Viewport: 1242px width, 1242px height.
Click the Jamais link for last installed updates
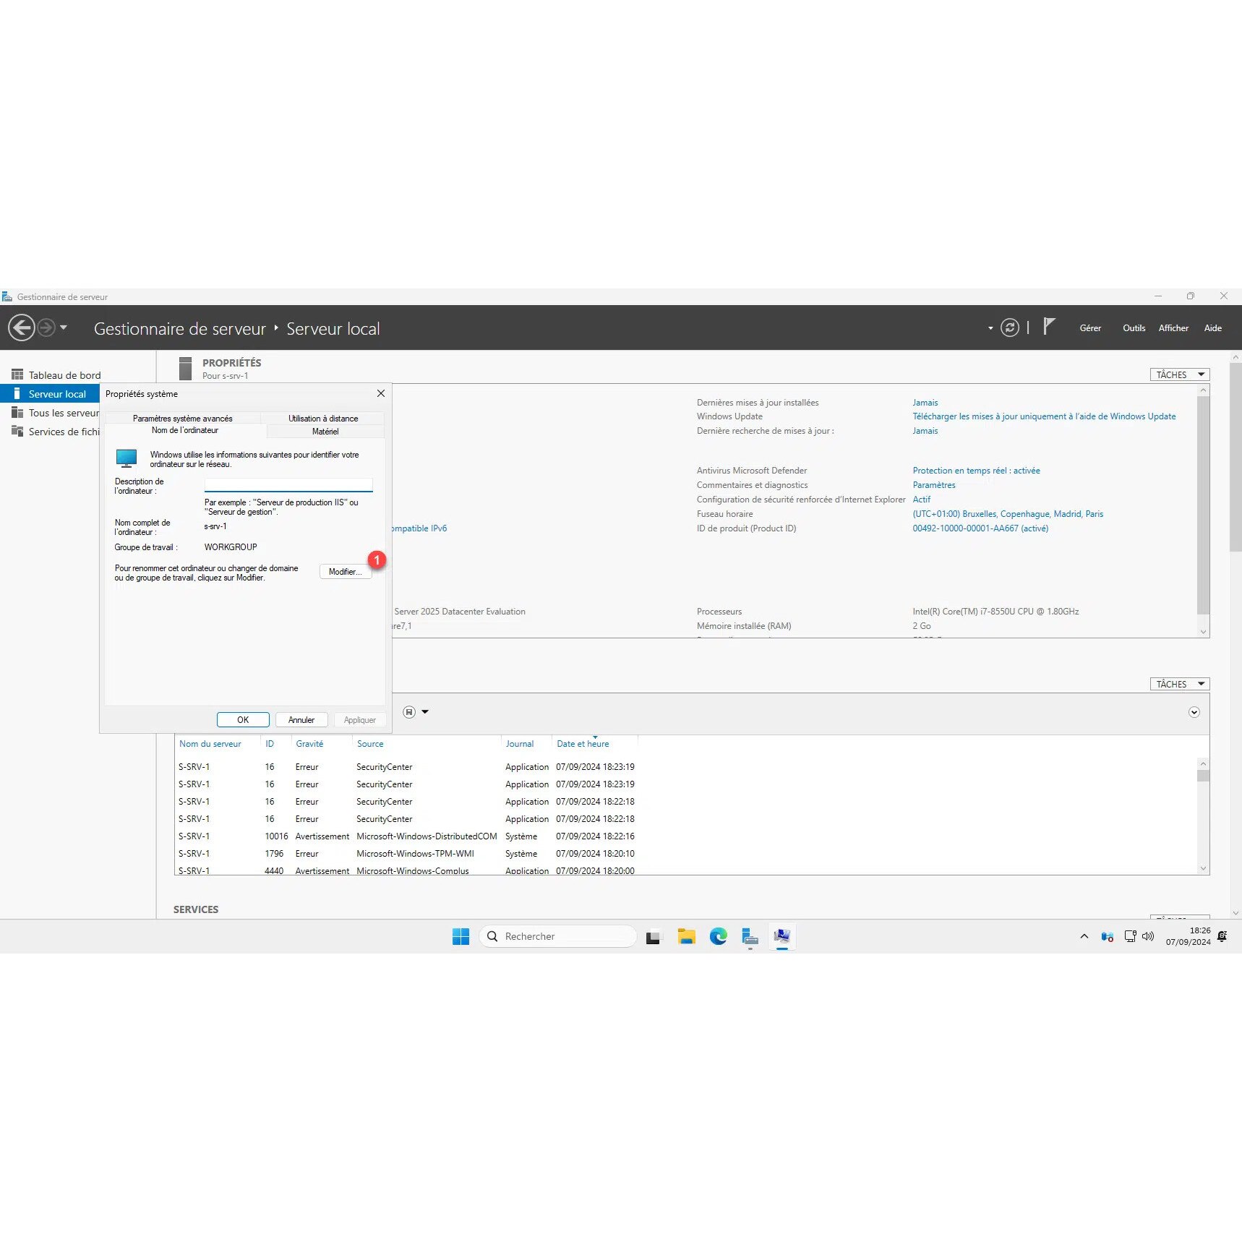[925, 402]
